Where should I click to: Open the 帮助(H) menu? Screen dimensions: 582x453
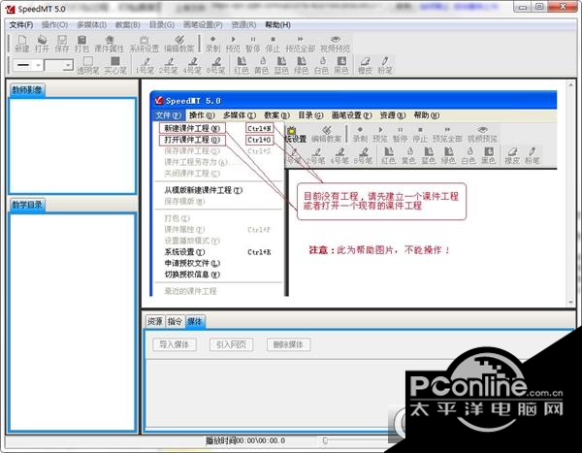(277, 25)
